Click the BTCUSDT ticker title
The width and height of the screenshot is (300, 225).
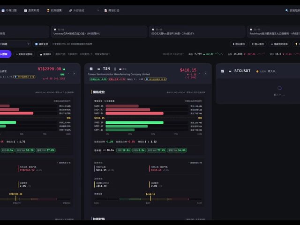(x=242, y=71)
